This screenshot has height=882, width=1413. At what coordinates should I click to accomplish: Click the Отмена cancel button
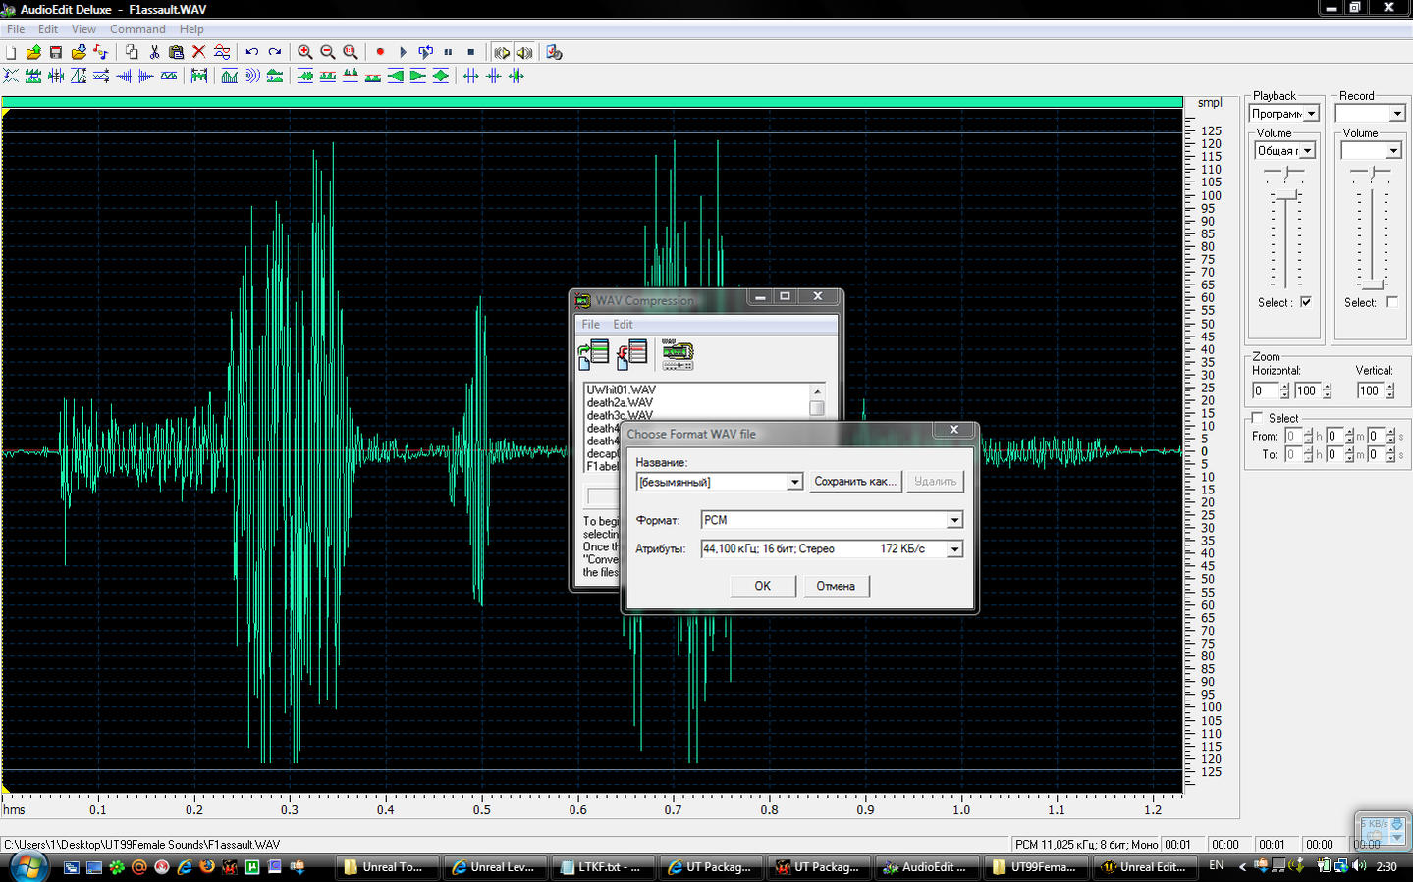pos(836,586)
